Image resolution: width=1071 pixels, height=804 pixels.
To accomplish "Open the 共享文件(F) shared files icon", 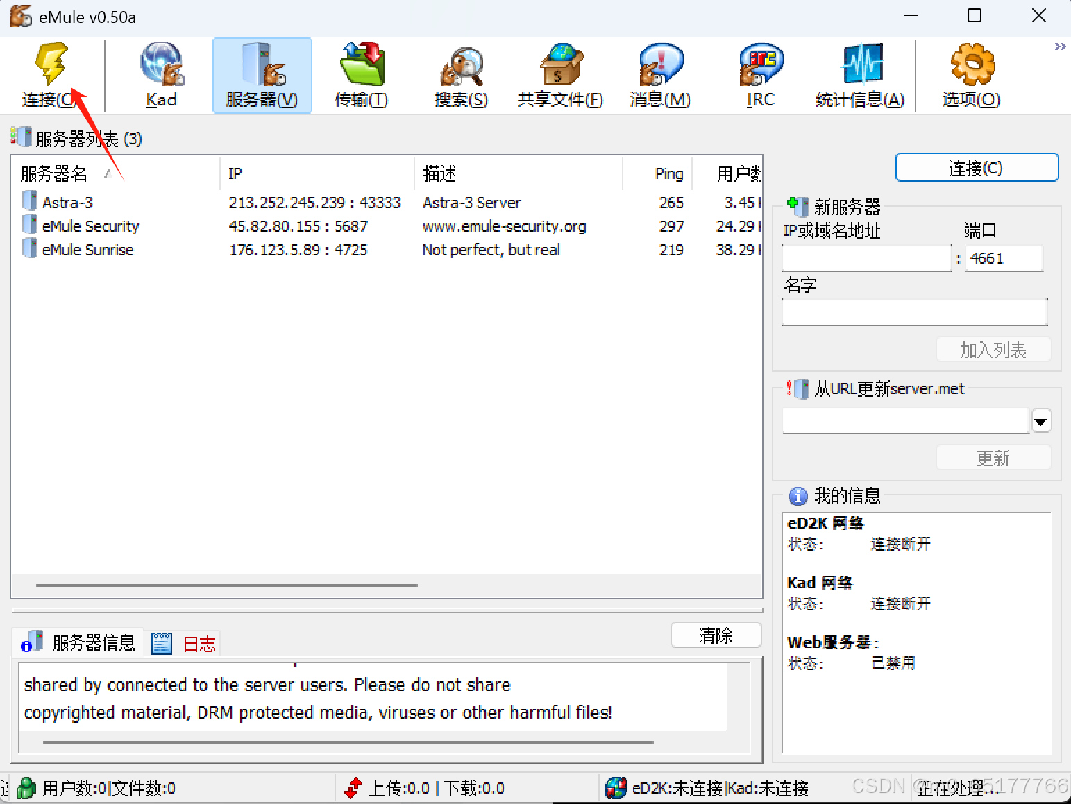I will (x=561, y=64).
